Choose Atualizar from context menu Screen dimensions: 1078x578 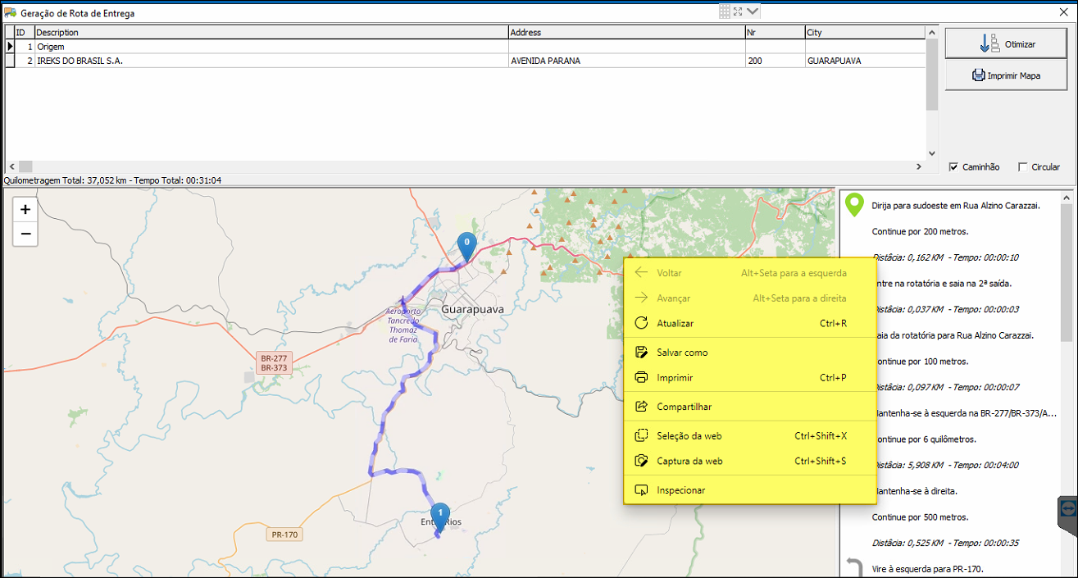coord(749,324)
